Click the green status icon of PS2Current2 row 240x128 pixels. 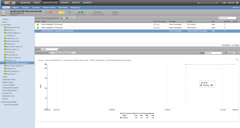[x=38, y=28]
